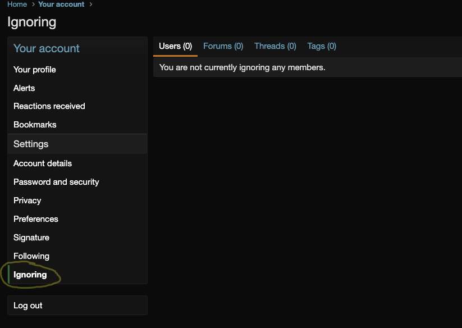Go to the Alerts page
Image resolution: width=462 pixels, height=328 pixels.
tap(24, 88)
